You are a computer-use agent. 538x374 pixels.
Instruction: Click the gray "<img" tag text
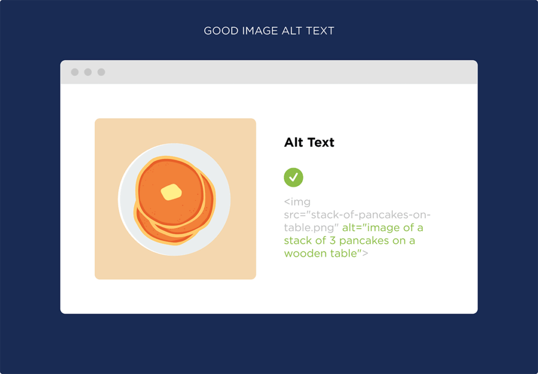click(x=297, y=202)
